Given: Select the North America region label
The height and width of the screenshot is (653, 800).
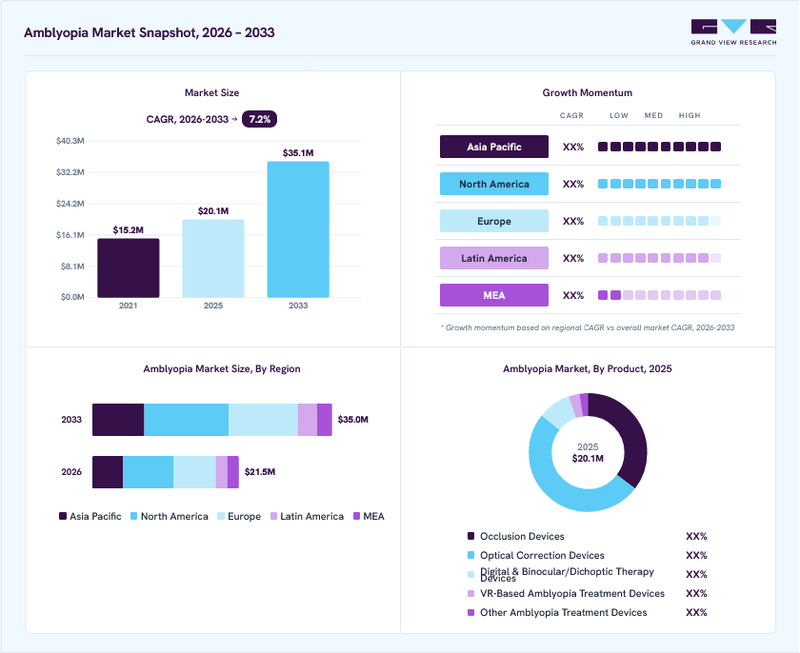Looking at the screenshot, I should pos(494,184).
